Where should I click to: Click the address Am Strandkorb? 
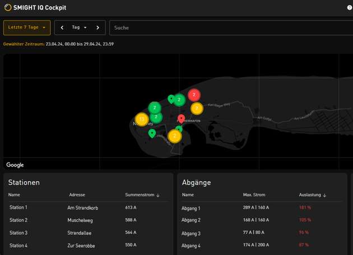coord(82,208)
